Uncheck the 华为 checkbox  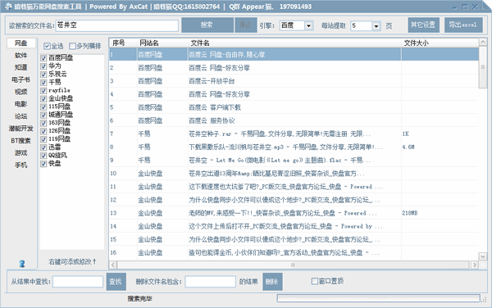(43, 66)
